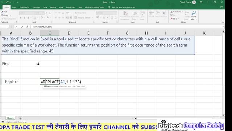The width and height of the screenshot is (232, 131).
Task: Click the Replace label cell
Action: 11,82
